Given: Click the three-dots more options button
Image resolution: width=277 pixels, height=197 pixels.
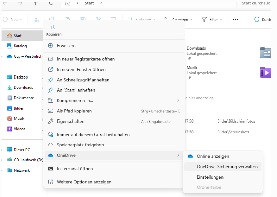Looking at the screenshot, I should click(235, 20).
